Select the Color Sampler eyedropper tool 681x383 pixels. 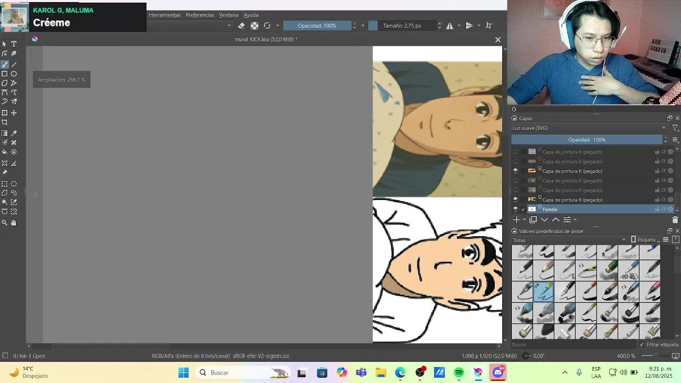tap(14, 134)
